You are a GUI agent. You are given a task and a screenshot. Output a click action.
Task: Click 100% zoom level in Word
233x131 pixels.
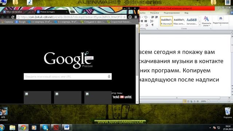pos(203,101)
